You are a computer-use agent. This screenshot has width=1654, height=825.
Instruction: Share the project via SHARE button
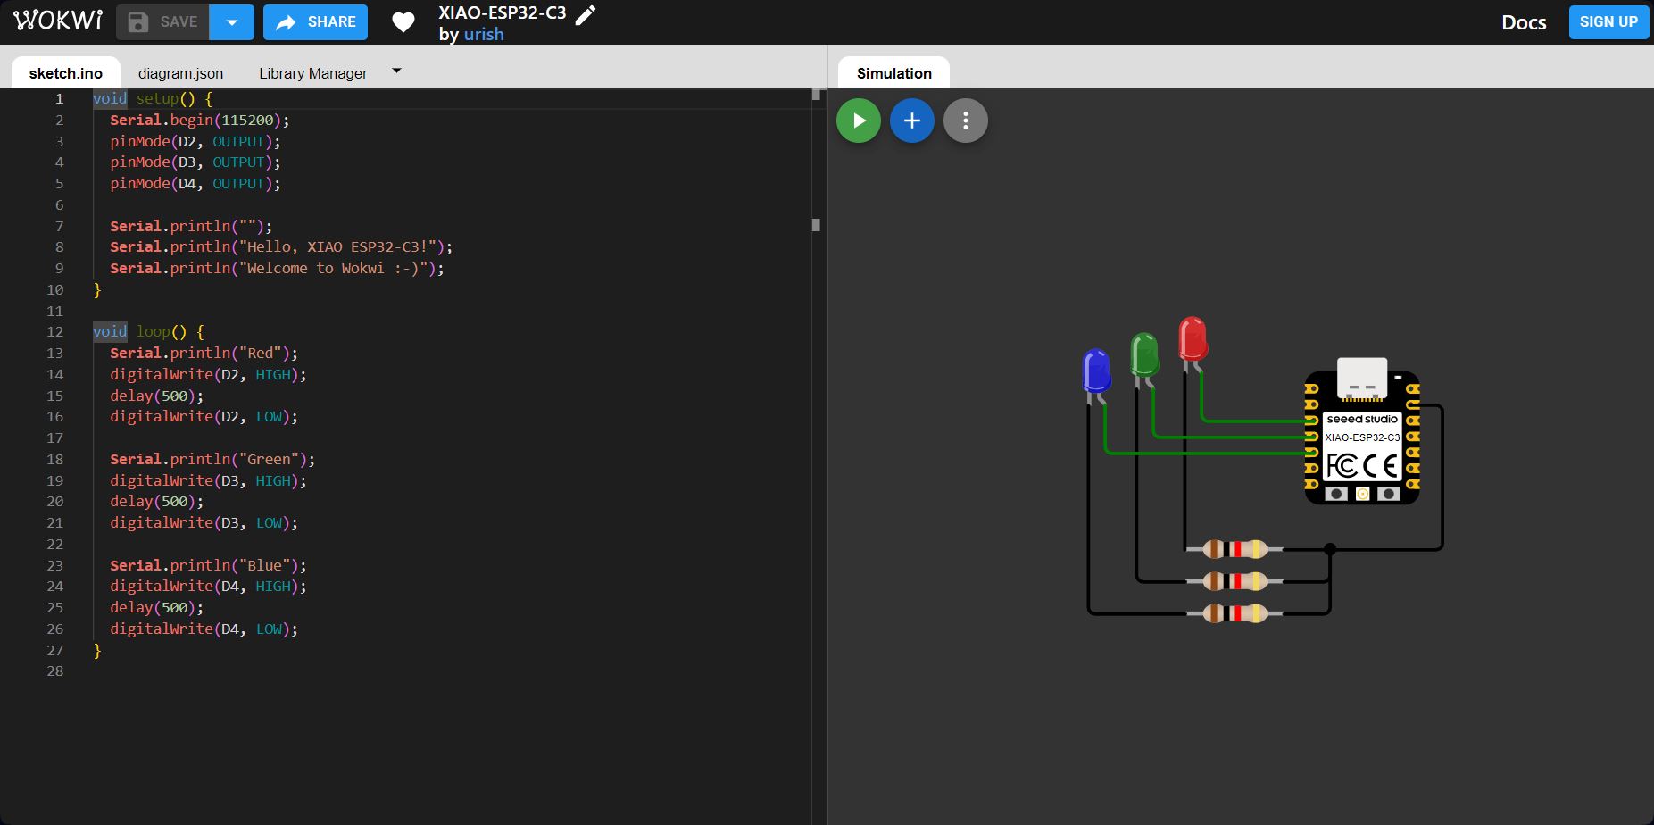[316, 22]
